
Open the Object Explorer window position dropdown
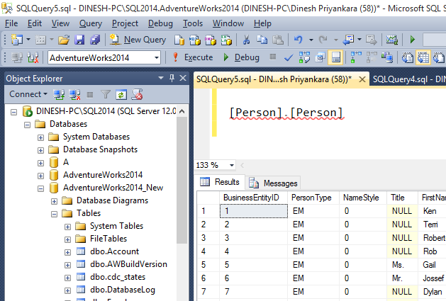(161, 78)
